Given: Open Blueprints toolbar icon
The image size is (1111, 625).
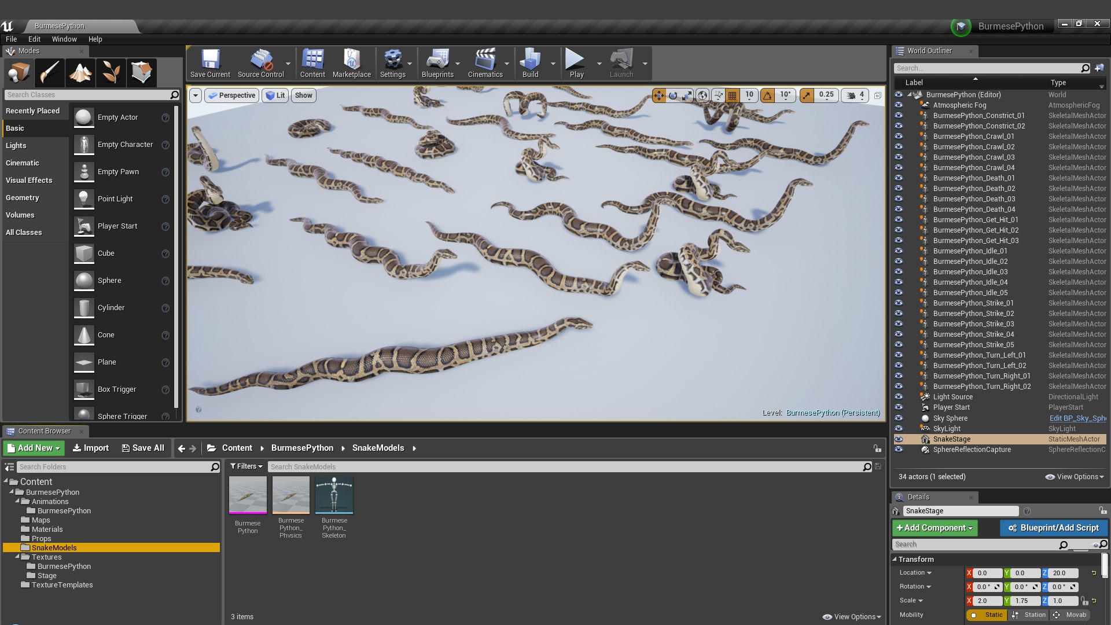Looking at the screenshot, I should 437,63.
